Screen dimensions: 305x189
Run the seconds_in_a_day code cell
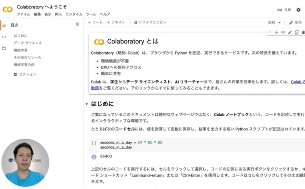point(94,143)
